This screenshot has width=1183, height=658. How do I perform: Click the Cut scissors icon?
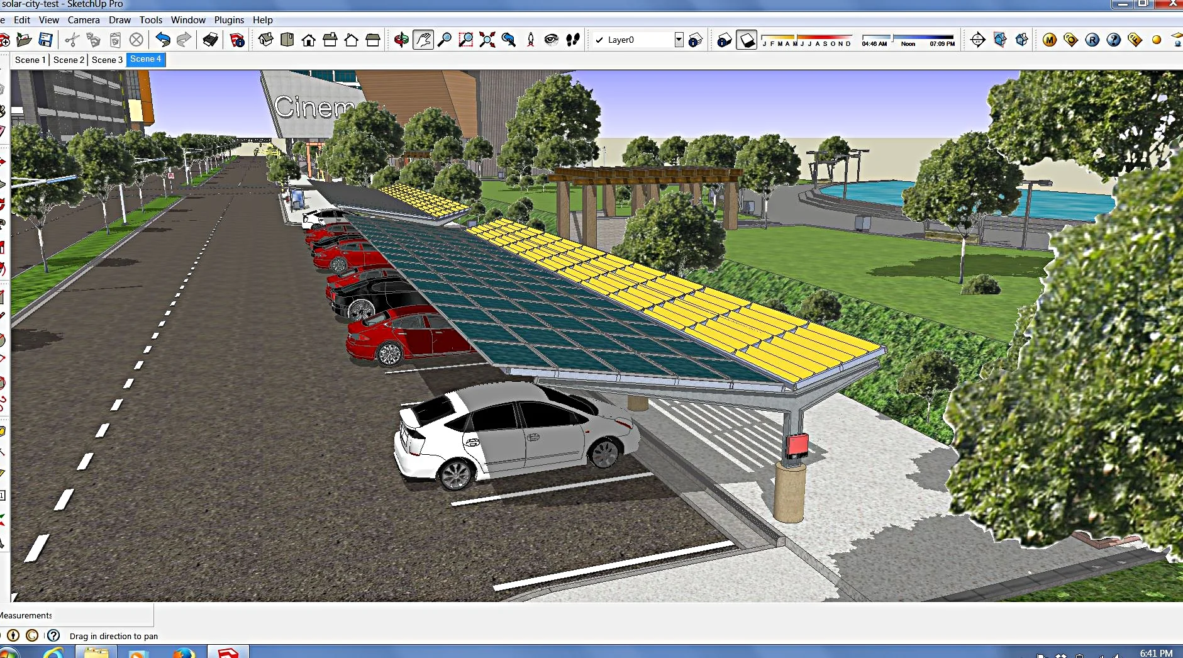[x=72, y=40]
